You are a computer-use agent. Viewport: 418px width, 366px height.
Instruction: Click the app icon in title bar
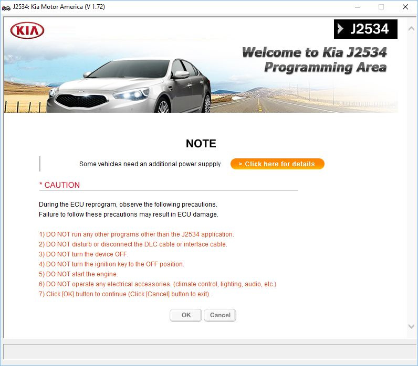click(6, 7)
